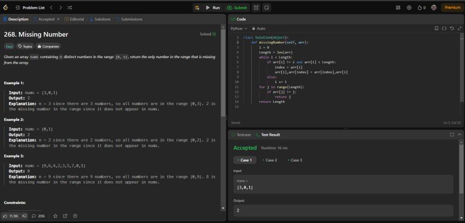465x223 pixels.
Task: Open the Python language dropdown
Action: pos(239,28)
